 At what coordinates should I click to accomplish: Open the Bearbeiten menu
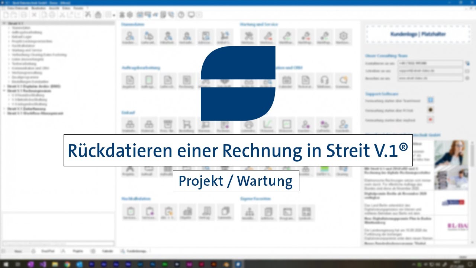point(38,8)
